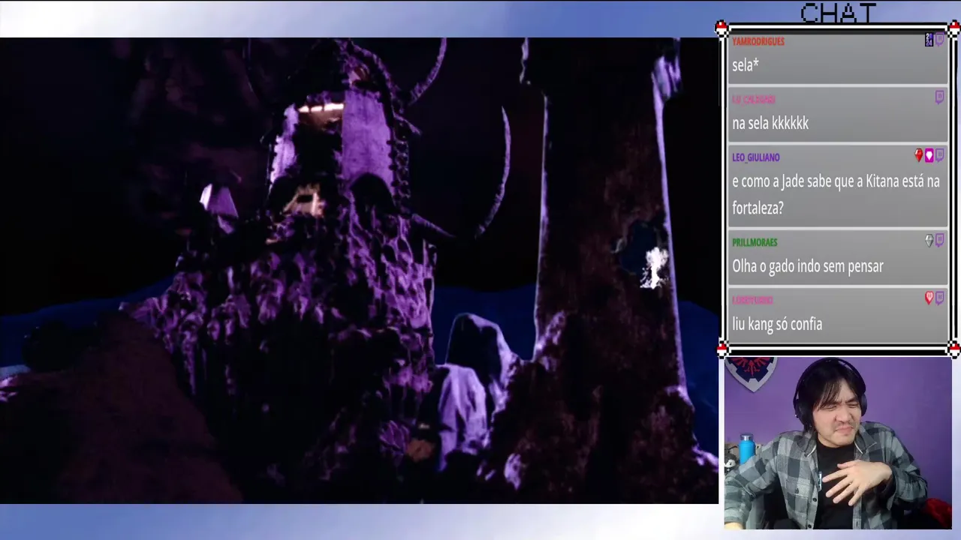
Task: Click the CHAT heading above the chat box
Action: pos(838,13)
